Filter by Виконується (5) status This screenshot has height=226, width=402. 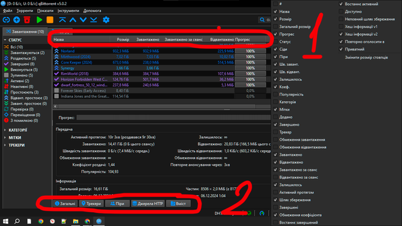tap(24, 70)
